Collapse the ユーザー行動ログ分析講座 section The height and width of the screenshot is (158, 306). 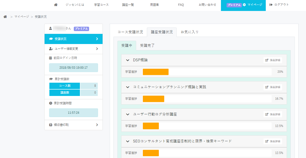[128, 114]
